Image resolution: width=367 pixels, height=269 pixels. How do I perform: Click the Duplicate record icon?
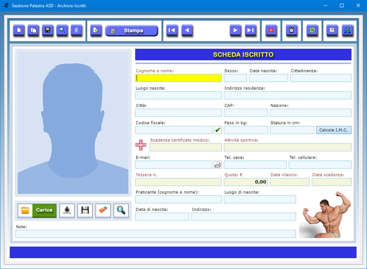33,30
